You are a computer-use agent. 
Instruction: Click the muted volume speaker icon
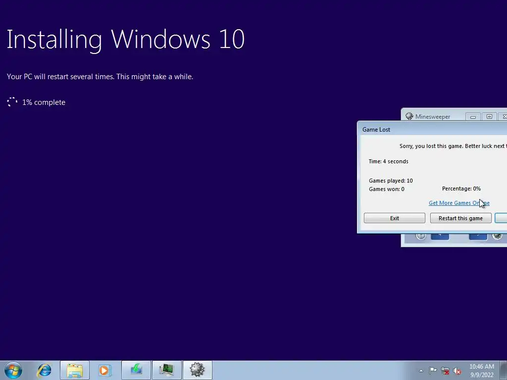click(457, 371)
